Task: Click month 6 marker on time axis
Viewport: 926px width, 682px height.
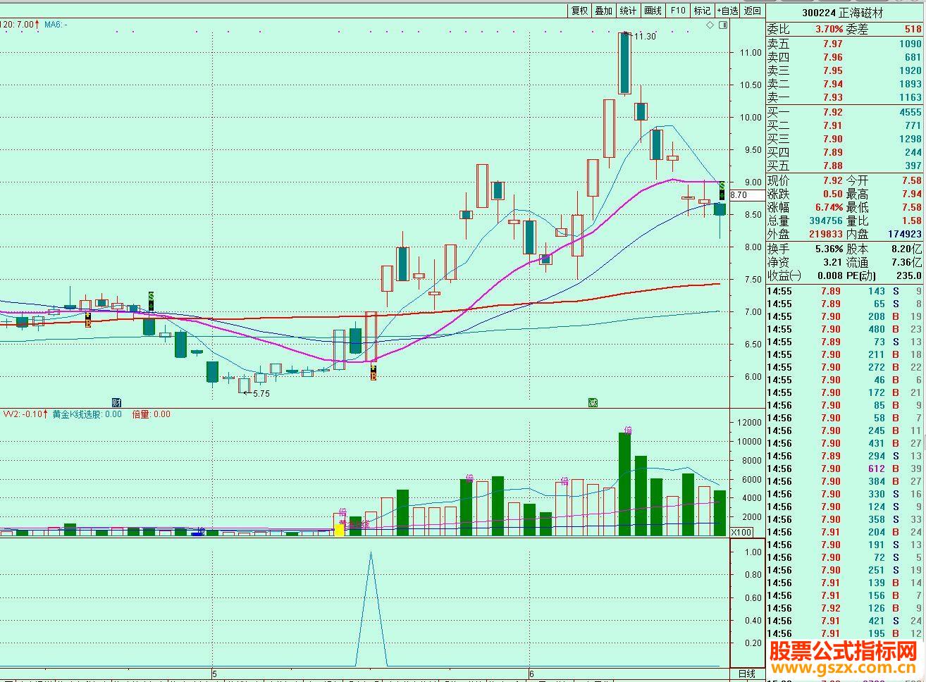Action: [x=532, y=674]
